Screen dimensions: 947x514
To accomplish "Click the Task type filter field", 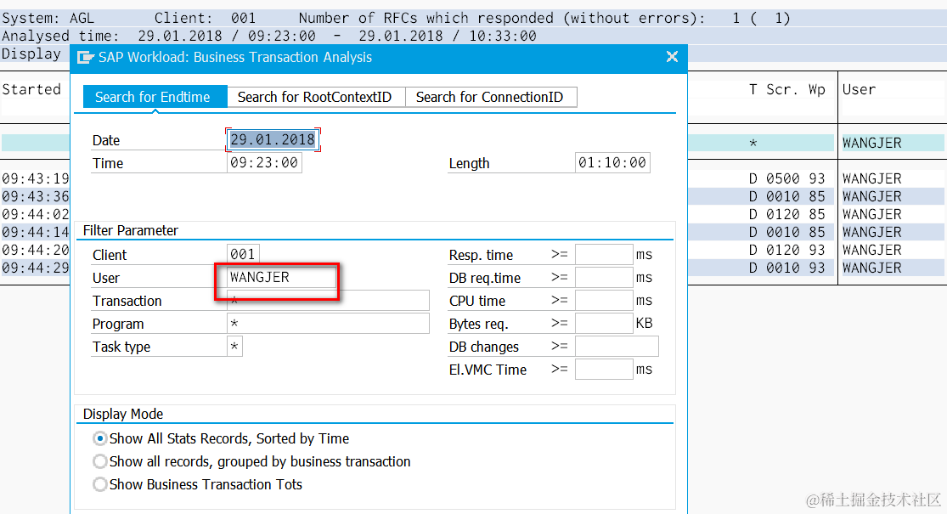I will (234, 346).
